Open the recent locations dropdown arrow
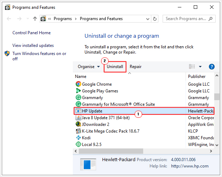 click(x=28, y=19)
